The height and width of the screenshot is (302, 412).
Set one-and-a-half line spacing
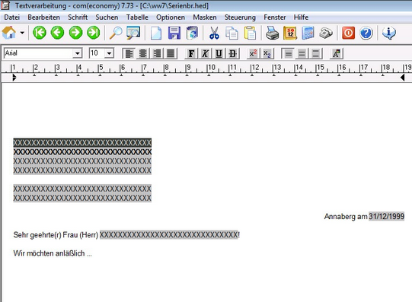[302, 54]
